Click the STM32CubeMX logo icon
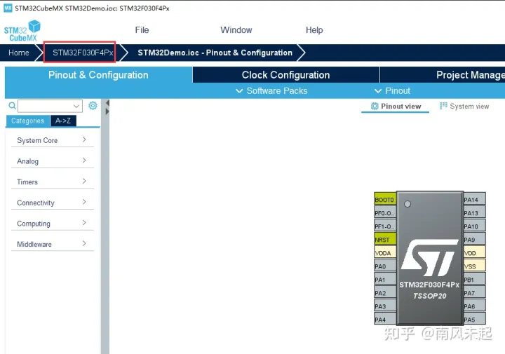 [x=22, y=31]
